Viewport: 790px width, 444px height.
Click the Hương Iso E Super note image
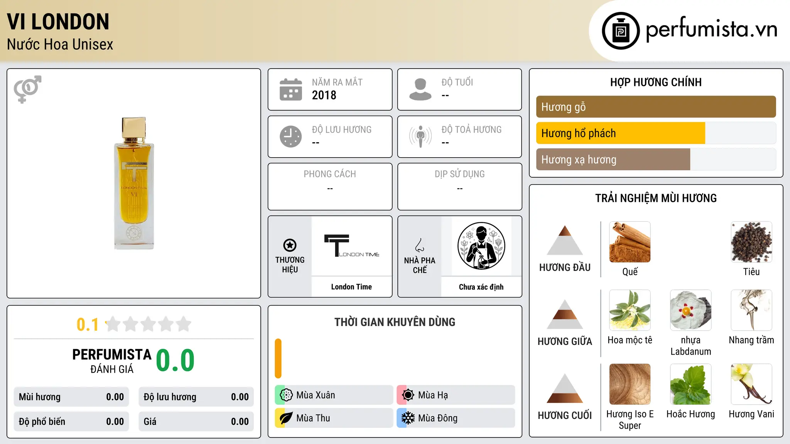(x=630, y=384)
